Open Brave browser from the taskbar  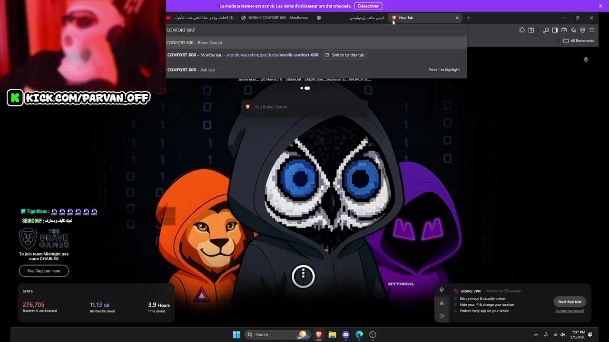tap(319, 334)
